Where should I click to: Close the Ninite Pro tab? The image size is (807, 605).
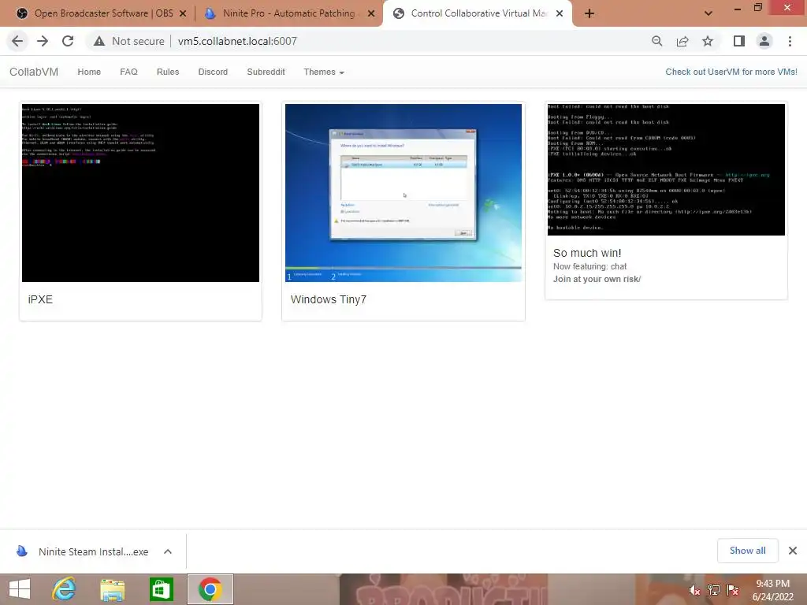tap(371, 13)
